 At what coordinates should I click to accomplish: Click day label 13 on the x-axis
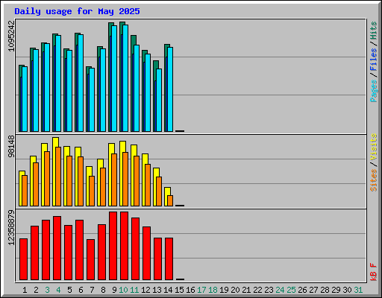(x=157, y=290)
